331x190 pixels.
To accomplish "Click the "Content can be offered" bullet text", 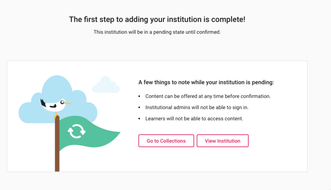I will pyautogui.click(x=208, y=96).
